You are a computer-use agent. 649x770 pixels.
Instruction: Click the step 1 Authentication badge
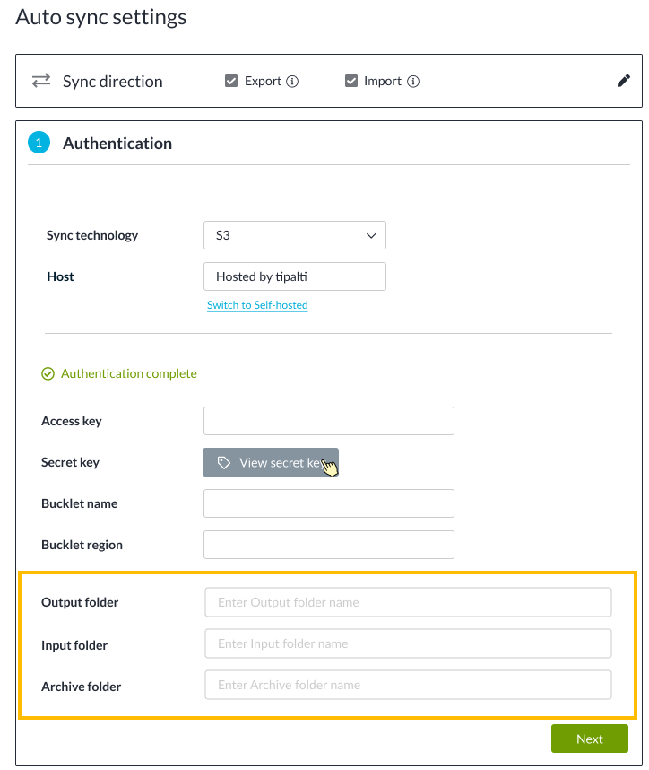tap(39, 143)
